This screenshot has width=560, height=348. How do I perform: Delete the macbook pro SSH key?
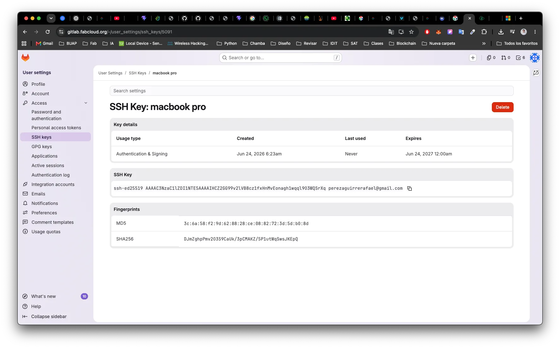tap(502, 107)
